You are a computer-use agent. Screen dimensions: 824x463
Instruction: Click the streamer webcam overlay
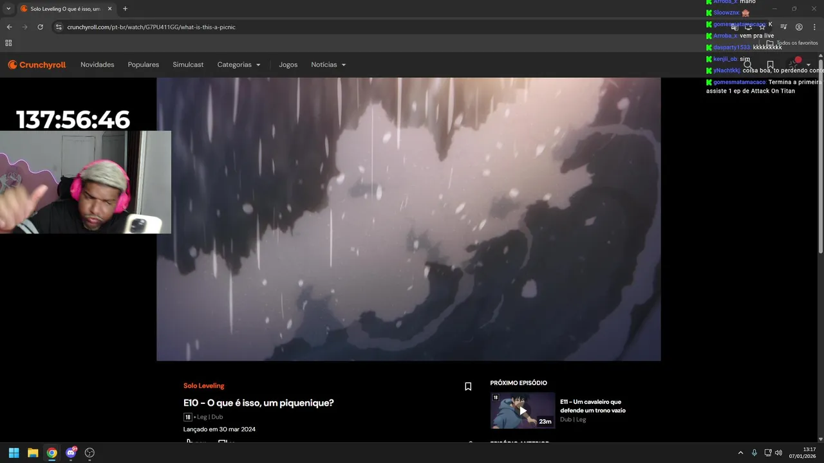86,182
